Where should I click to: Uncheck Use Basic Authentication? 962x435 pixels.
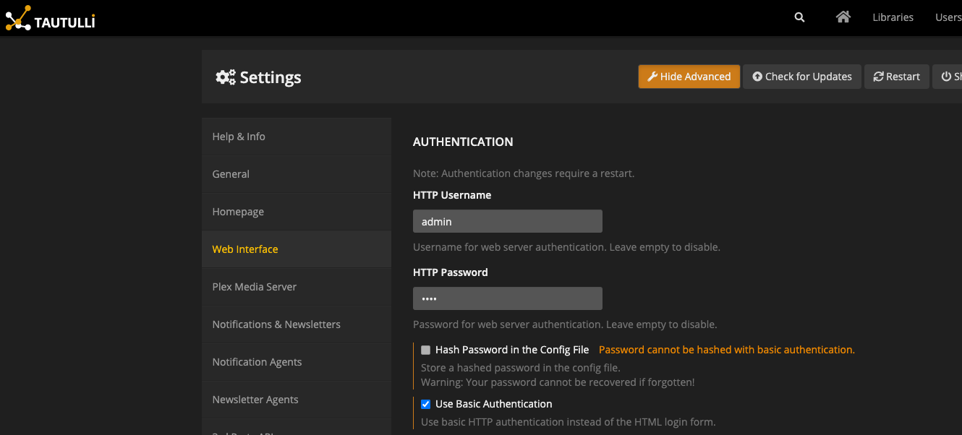[426, 405]
